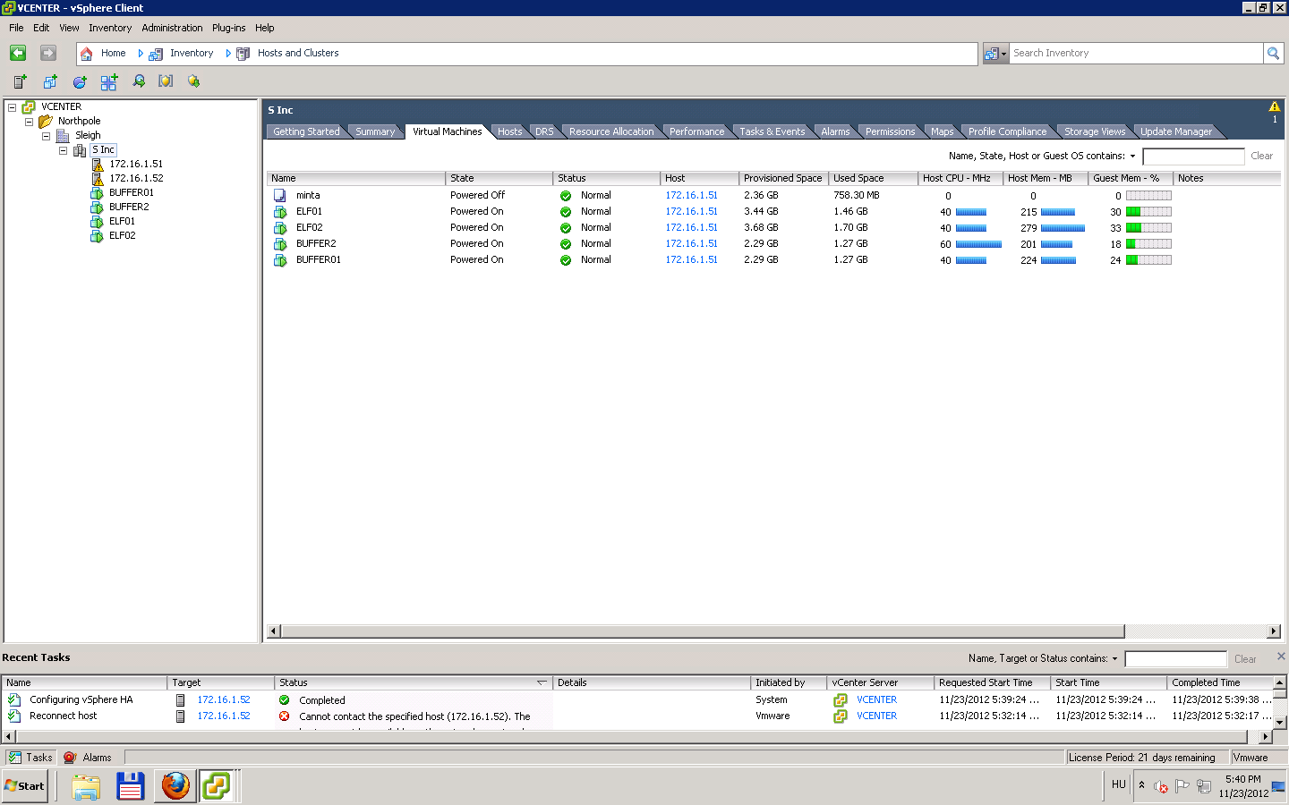Sort by the Provisioned Space column header
This screenshot has height=805, width=1289.
click(x=783, y=178)
